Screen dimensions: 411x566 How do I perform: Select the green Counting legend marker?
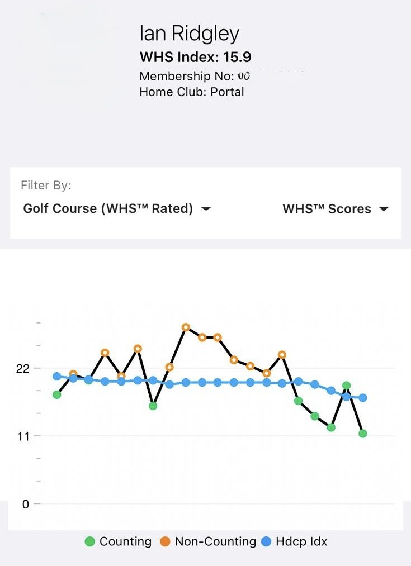[x=91, y=541]
